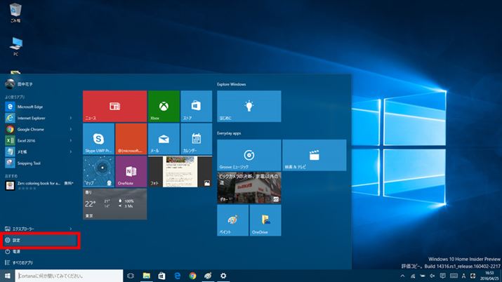Open the Xbox tile
502x282 pixels.
coord(163,106)
